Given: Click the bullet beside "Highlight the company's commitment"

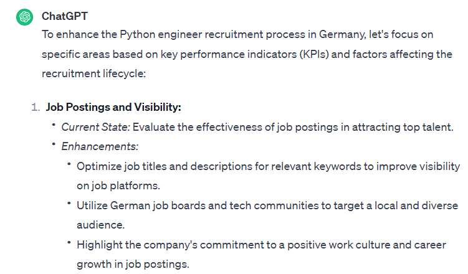Looking at the screenshot, I should (x=69, y=243).
